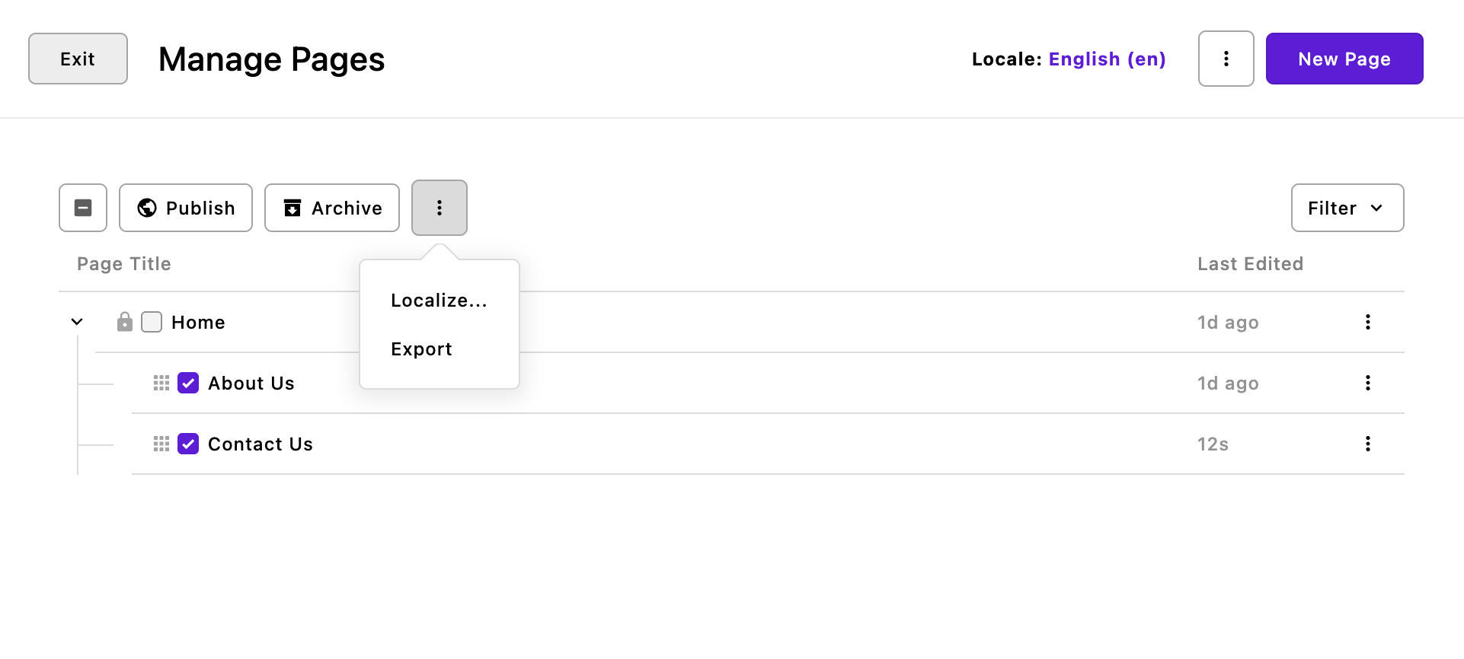Viewport: 1464px width, 659px height.
Task: Click the Publish button
Action: (x=186, y=208)
